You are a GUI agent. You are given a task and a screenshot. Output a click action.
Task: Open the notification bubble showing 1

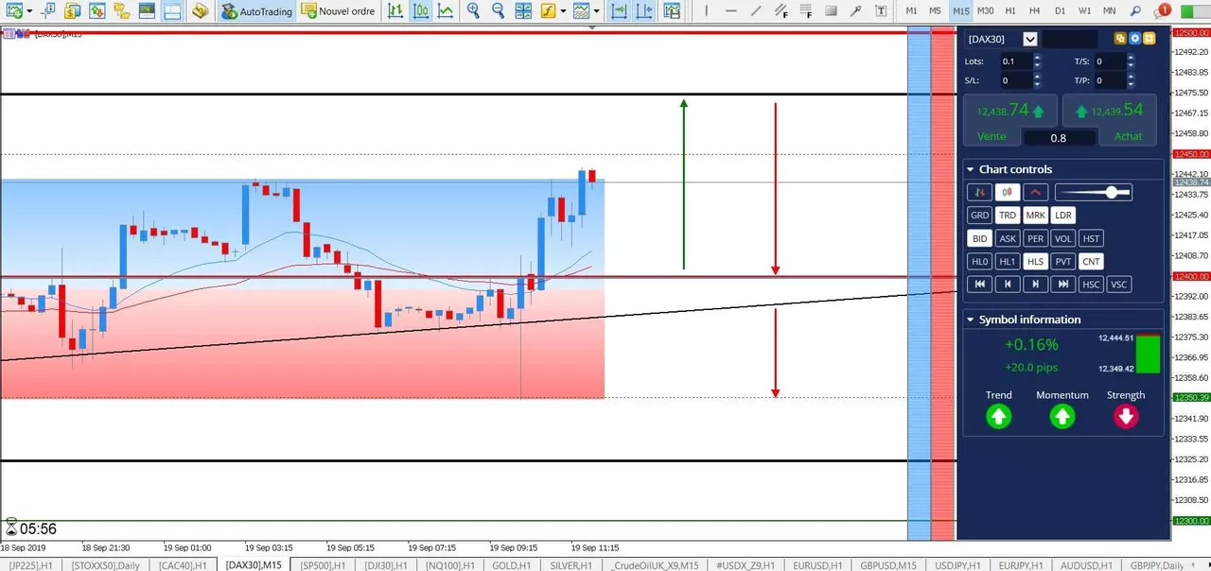tap(1162, 10)
